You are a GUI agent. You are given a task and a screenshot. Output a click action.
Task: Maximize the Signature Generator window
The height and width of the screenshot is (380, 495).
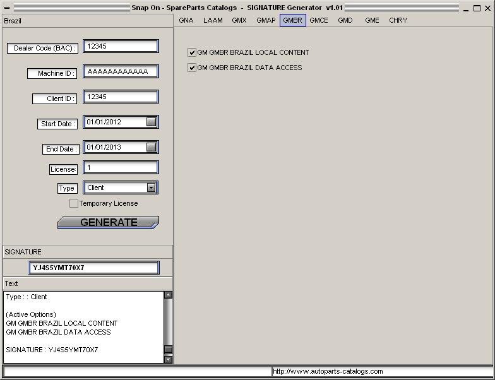pyautogui.click(x=477, y=8)
